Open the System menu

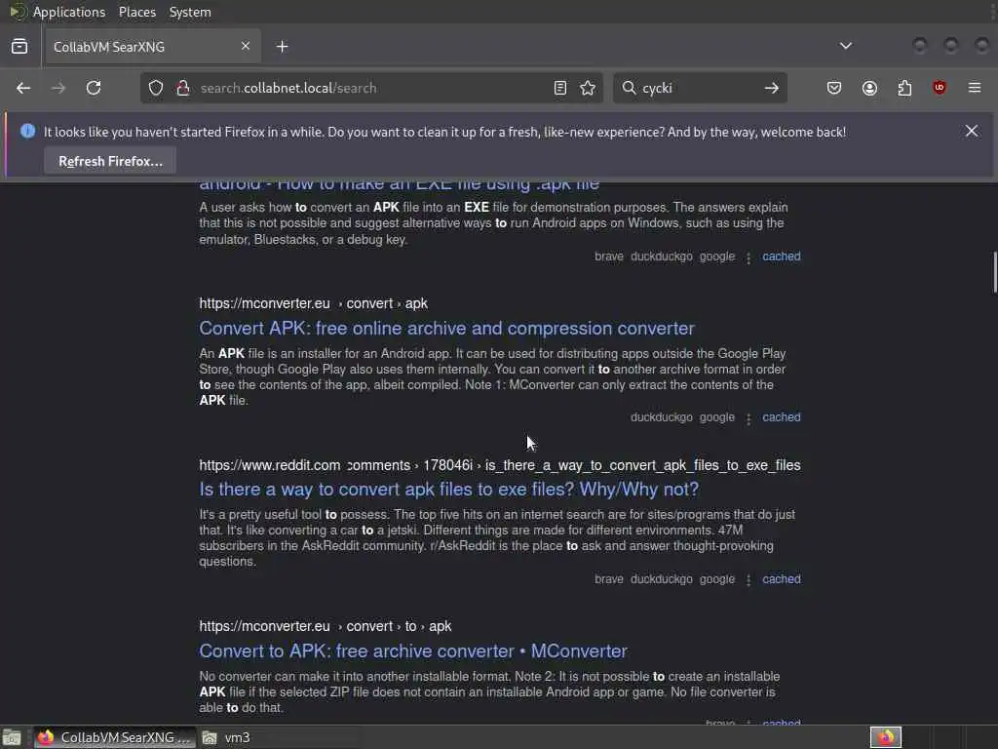click(x=190, y=12)
